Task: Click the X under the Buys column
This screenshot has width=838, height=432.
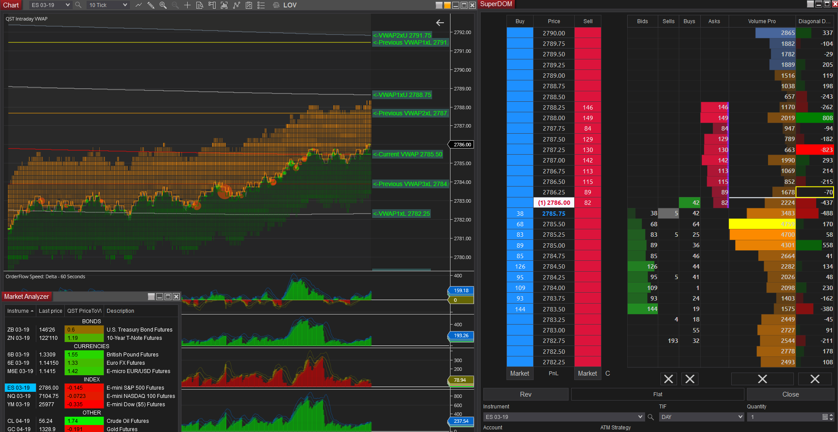Action: (690, 379)
